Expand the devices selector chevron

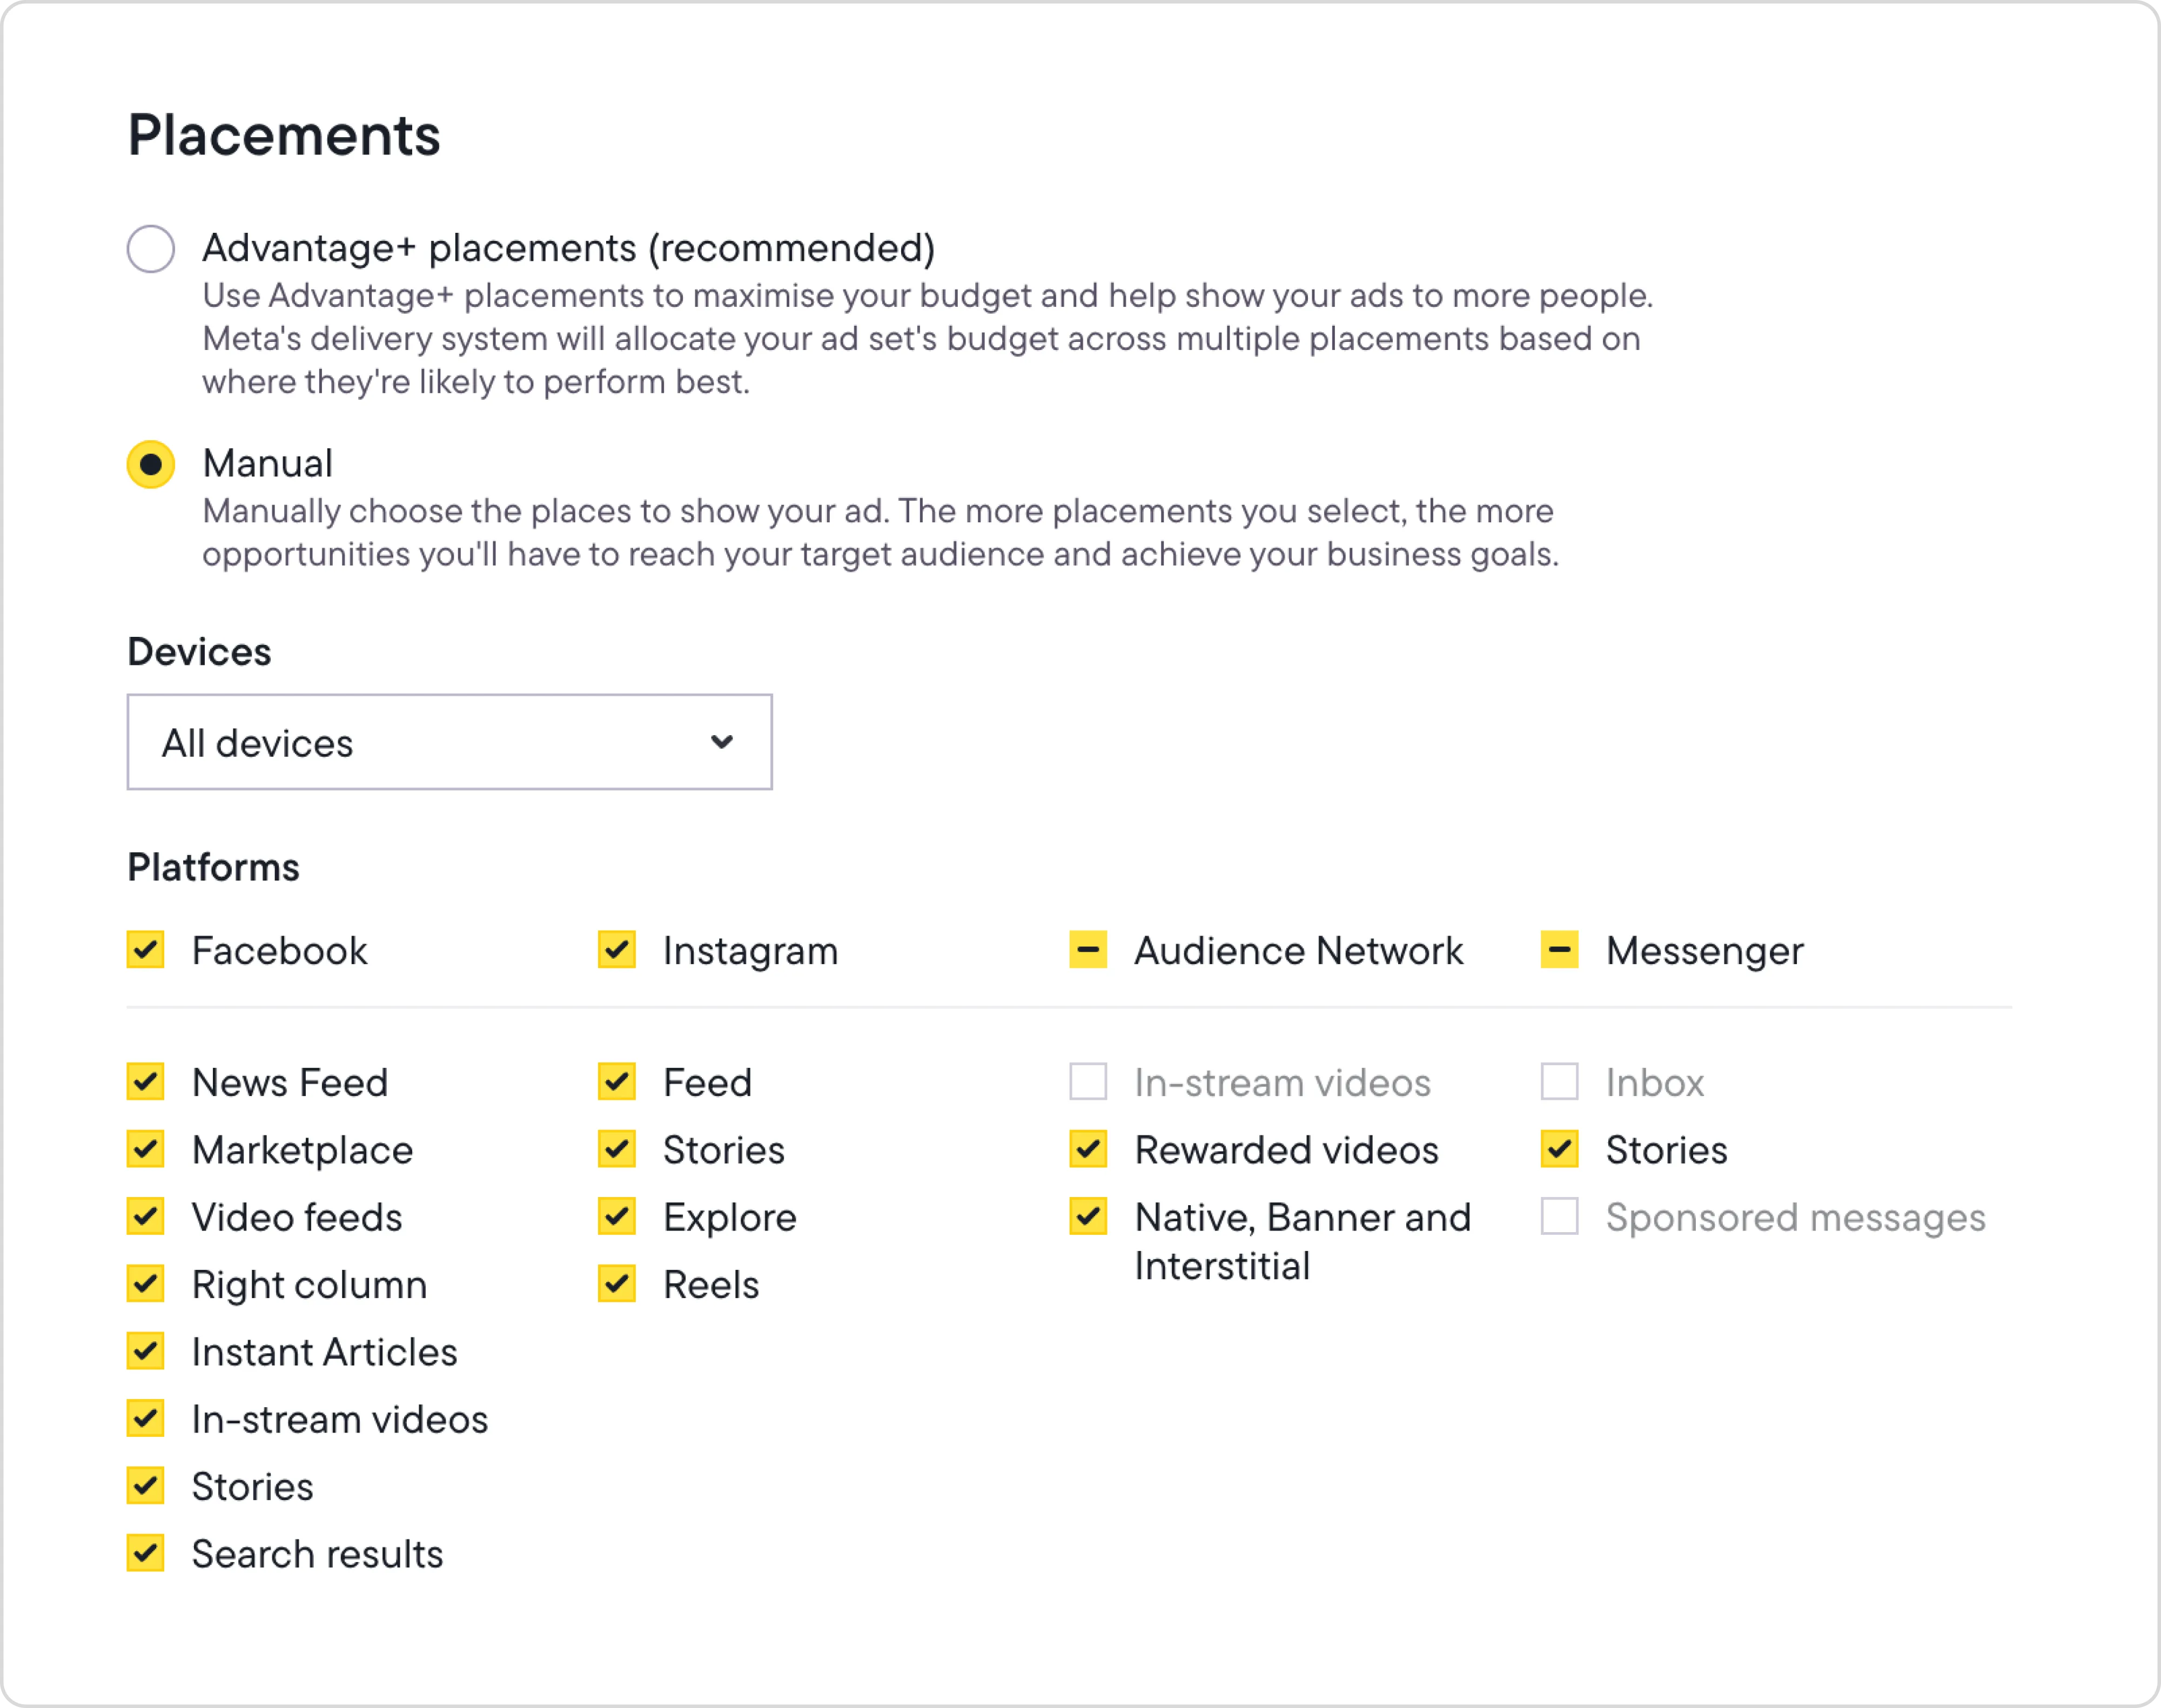(x=722, y=742)
